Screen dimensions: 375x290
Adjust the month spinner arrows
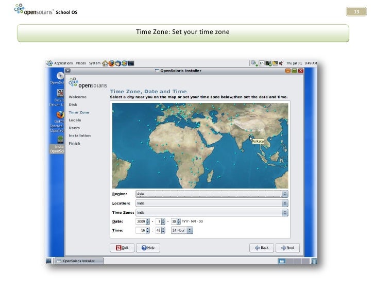[x=163, y=221]
